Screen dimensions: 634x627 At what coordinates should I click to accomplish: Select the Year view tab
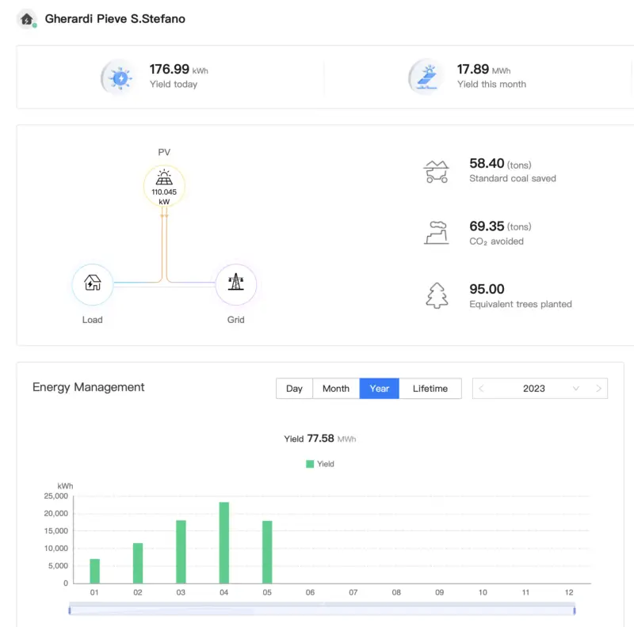coord(379,389)
